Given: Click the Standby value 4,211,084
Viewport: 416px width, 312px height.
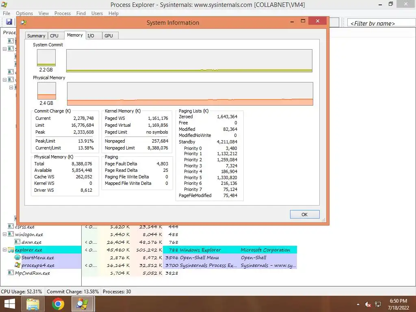Looking at the screenshot, I should pos(227,142).
